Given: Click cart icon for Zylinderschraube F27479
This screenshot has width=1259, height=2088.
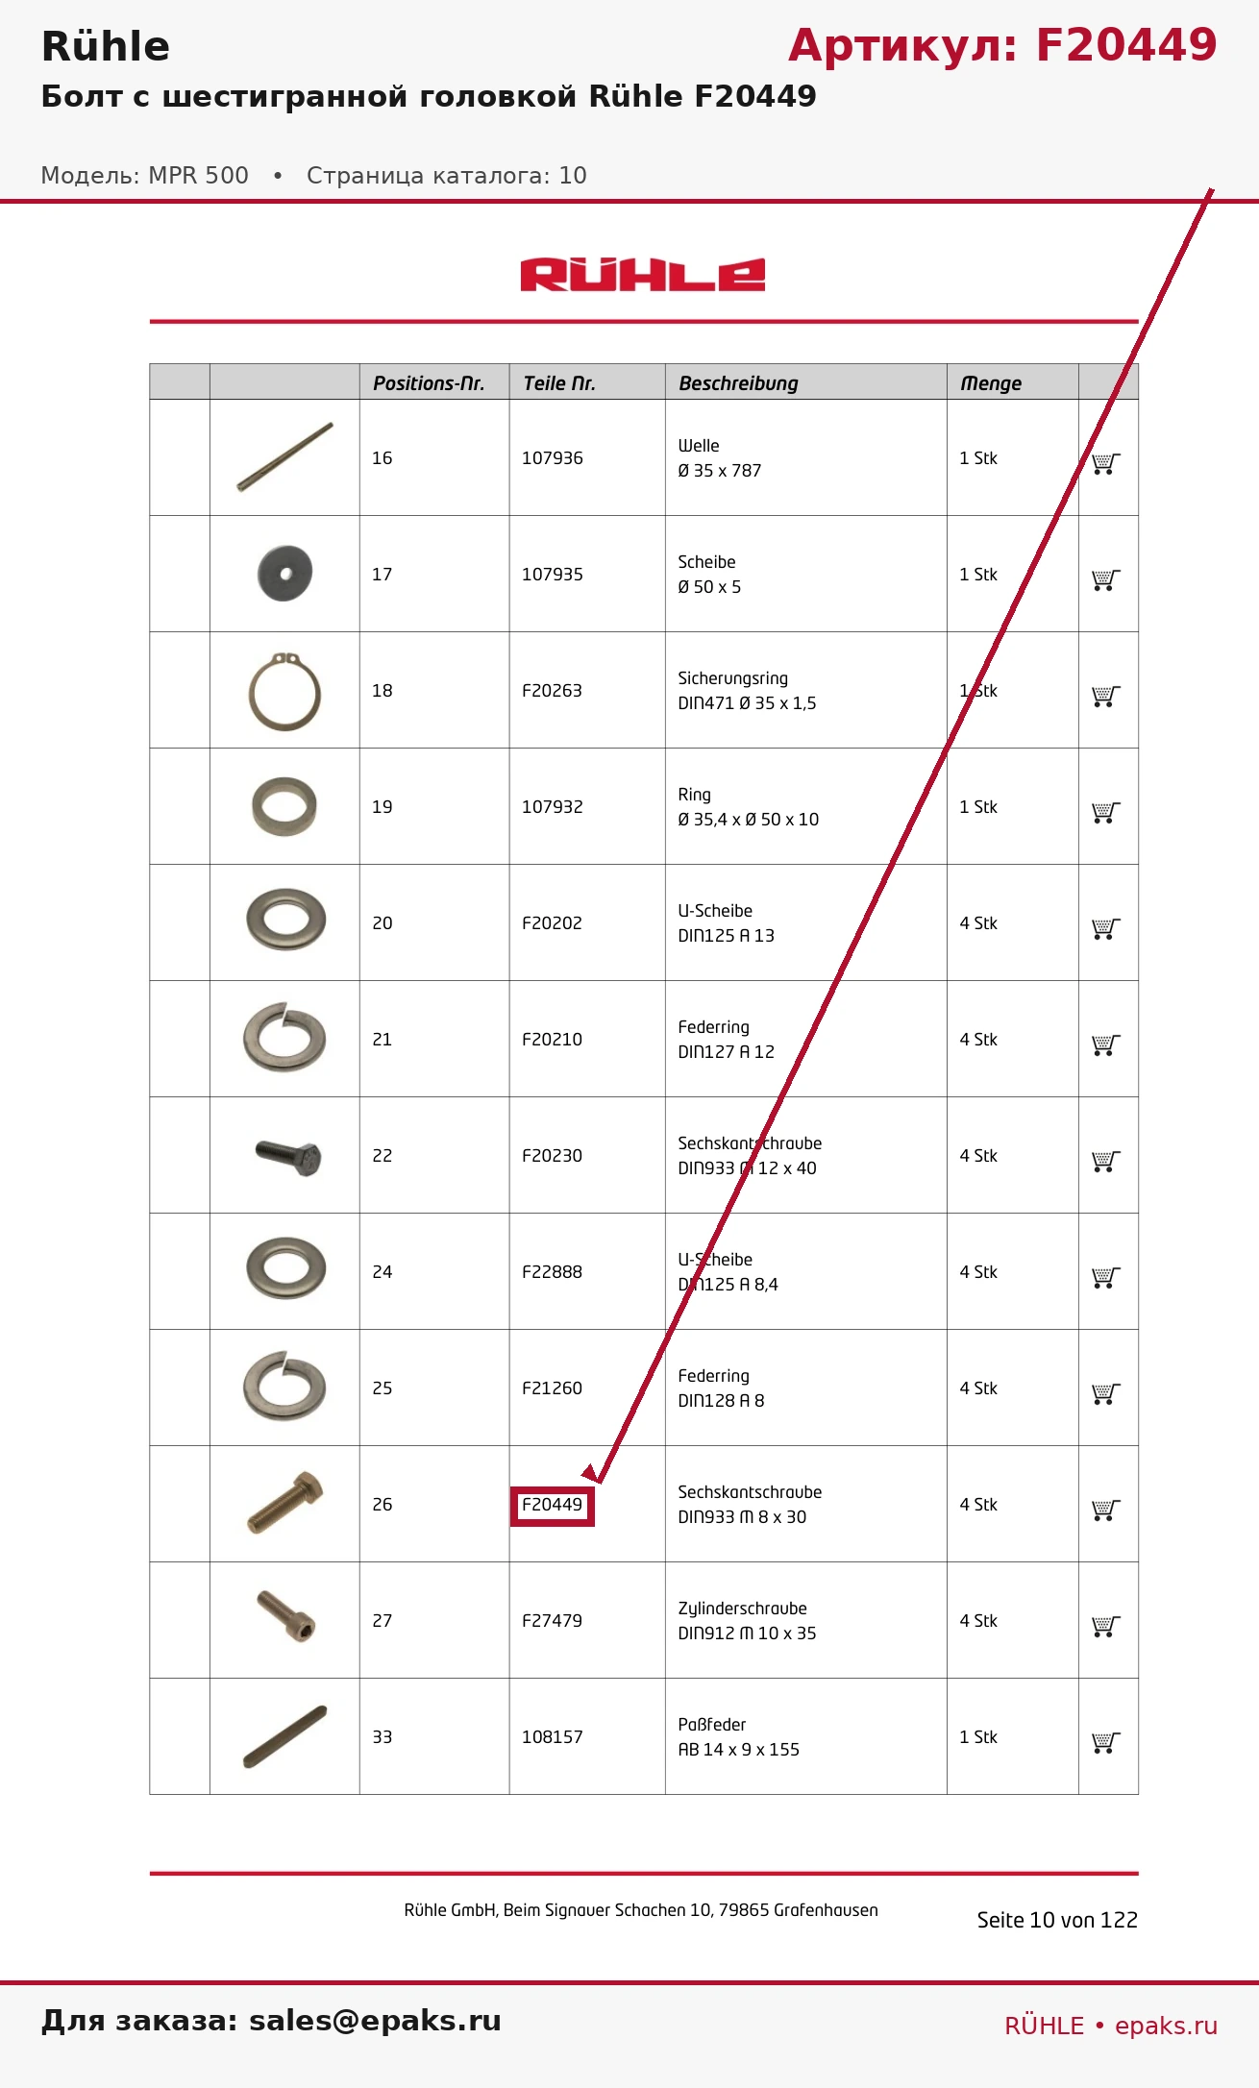Looking at the screenshot, I should coord(1106,1626).
